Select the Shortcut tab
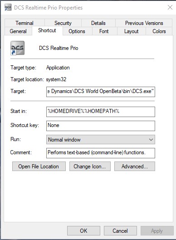Viewport: 176px width, 240px height. coord(47,30)
